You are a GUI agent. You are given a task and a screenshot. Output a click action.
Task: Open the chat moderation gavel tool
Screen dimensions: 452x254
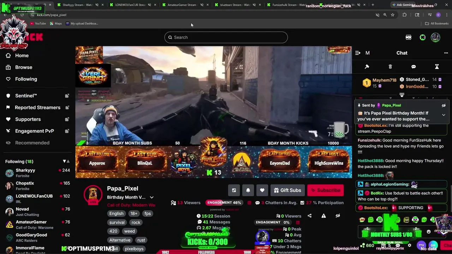(367, 67)
